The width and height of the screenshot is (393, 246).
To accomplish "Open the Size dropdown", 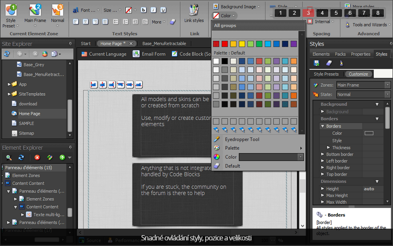I will coord(112,10).
